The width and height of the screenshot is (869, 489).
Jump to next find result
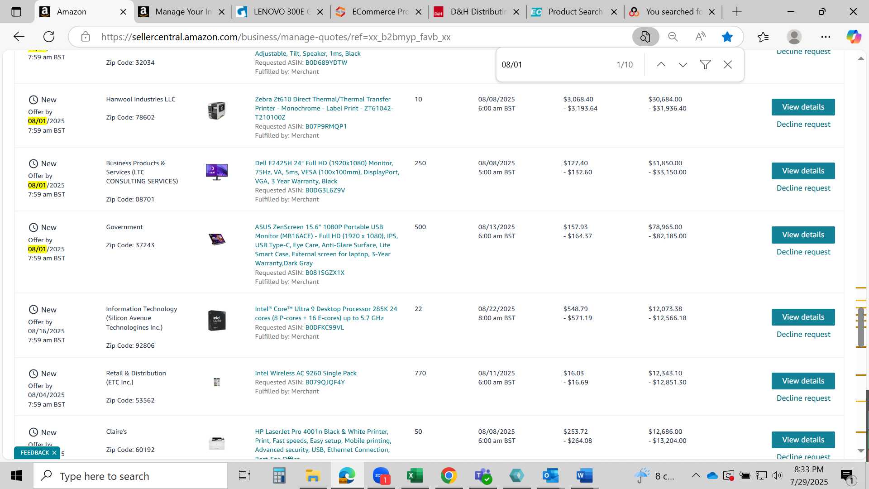683,65
